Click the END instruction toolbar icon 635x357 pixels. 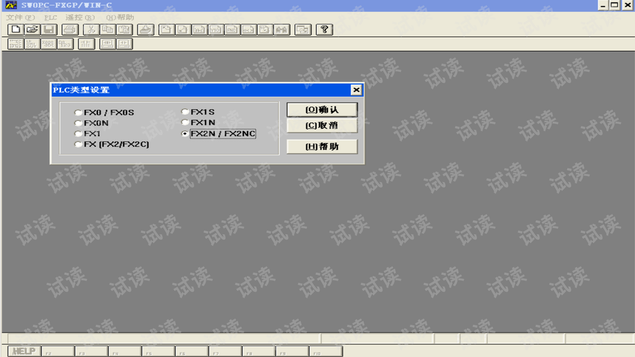[x=232, y=30]
